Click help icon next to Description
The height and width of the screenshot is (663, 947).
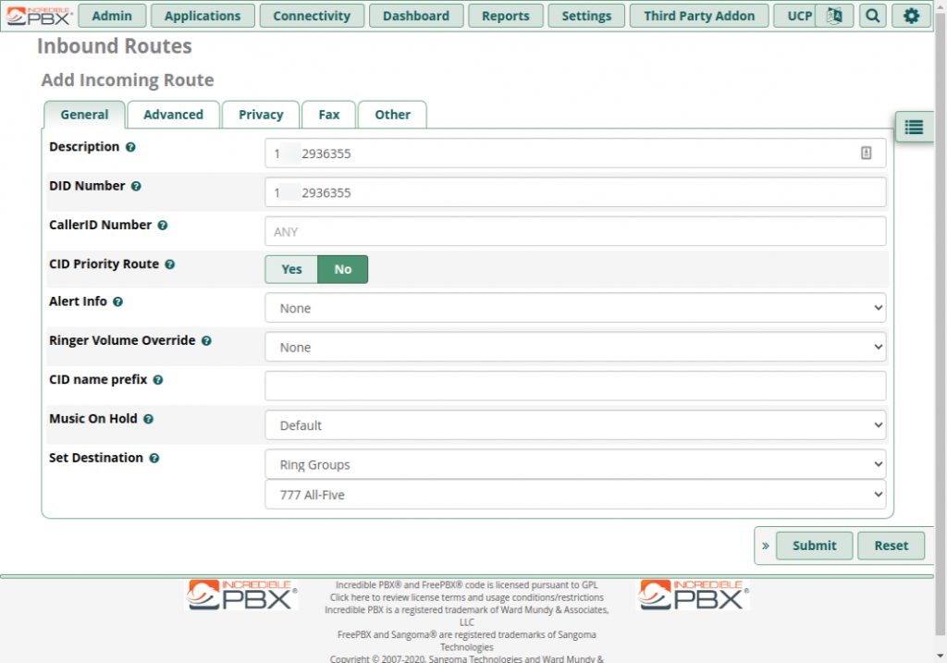tap(130, 147)
